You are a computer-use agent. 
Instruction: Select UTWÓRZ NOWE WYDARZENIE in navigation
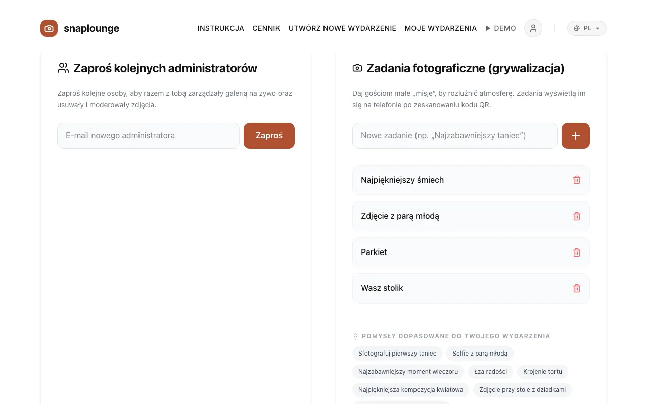342,28
